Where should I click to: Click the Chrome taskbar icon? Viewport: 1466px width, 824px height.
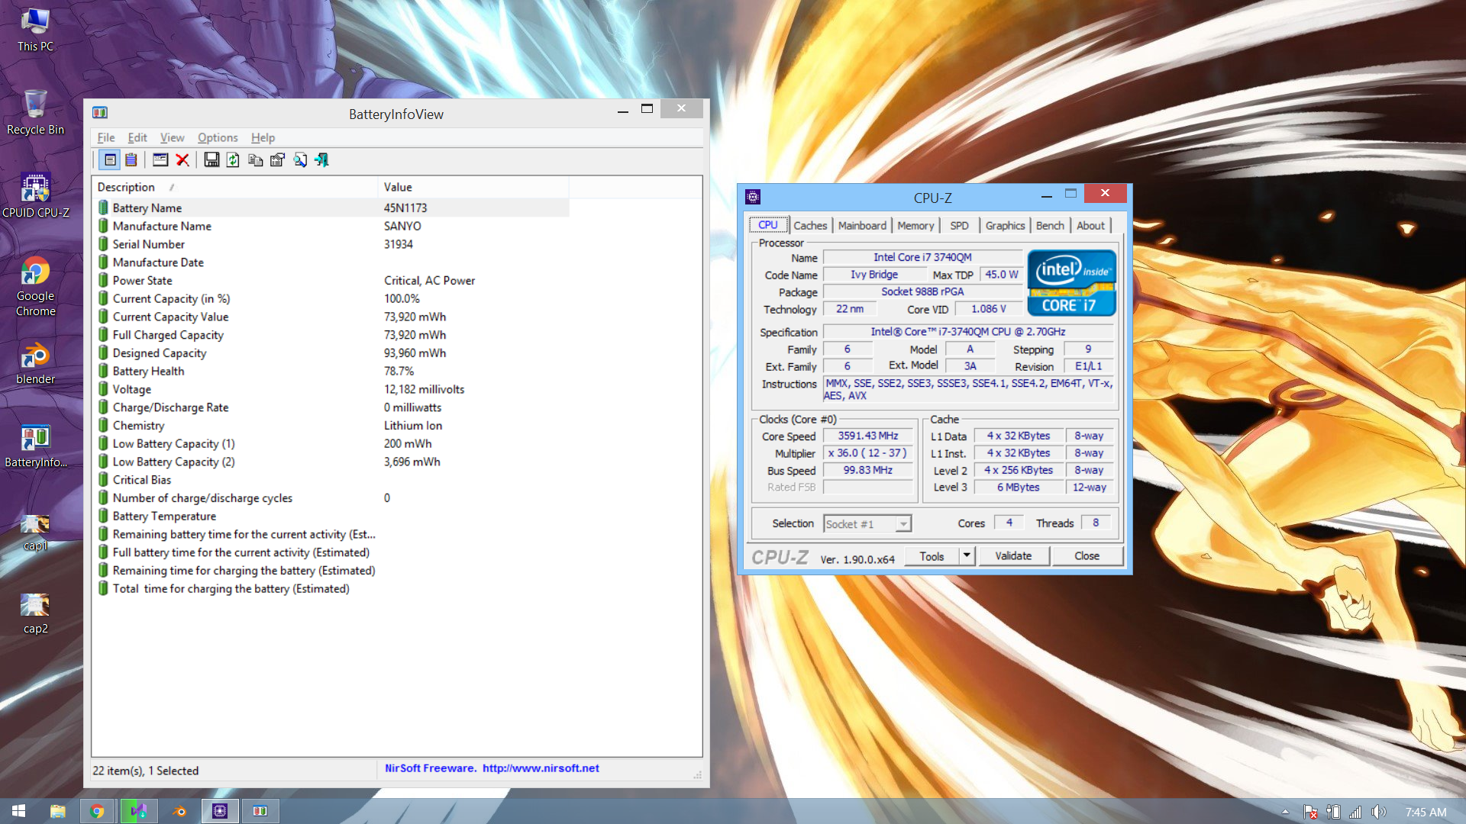coord(97,811)
